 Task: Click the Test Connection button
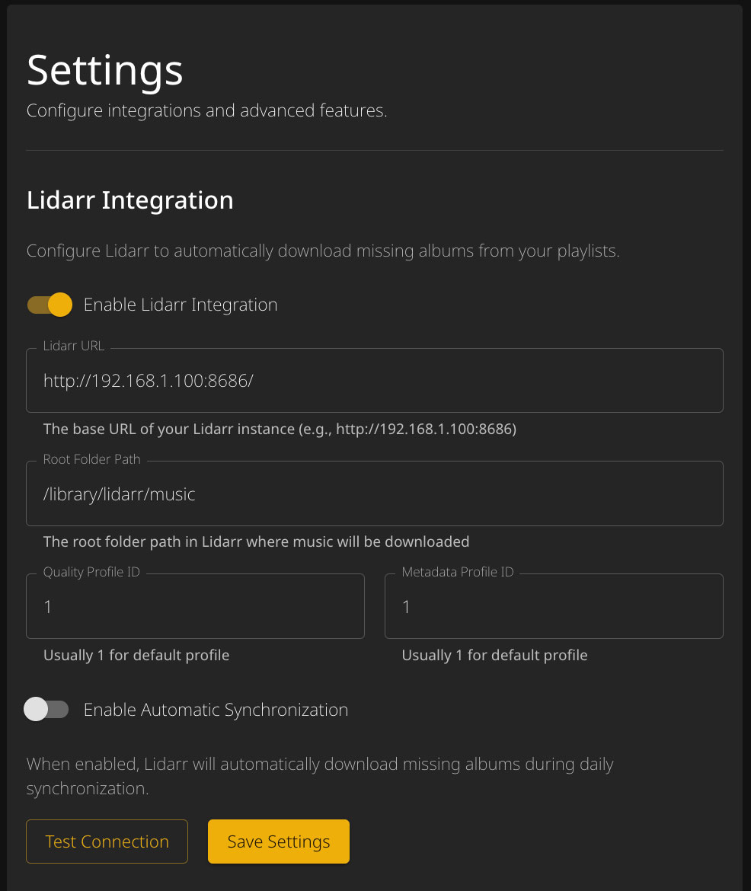tap(107, 841)
